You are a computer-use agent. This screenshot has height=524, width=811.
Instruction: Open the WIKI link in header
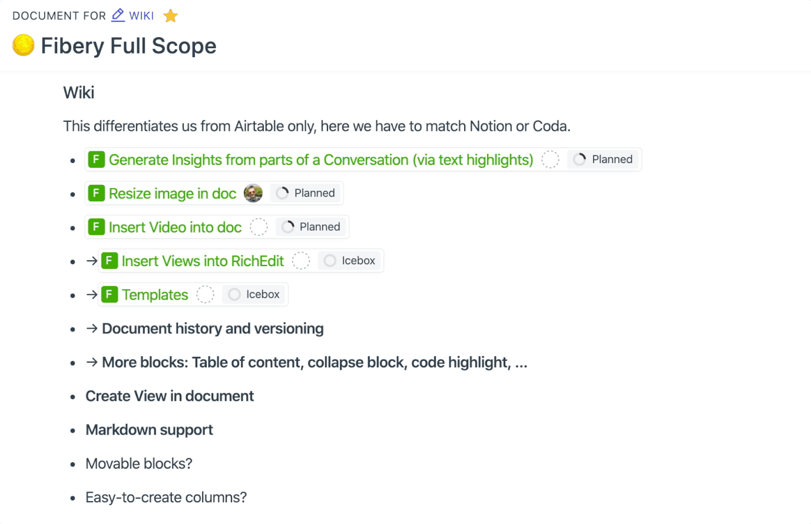pos(141,16)
